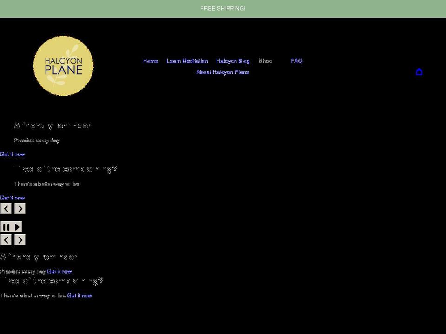Screen dimensions: 446x334
Task: Advance slideshow with upper next arrow
Action: point(20,208)
